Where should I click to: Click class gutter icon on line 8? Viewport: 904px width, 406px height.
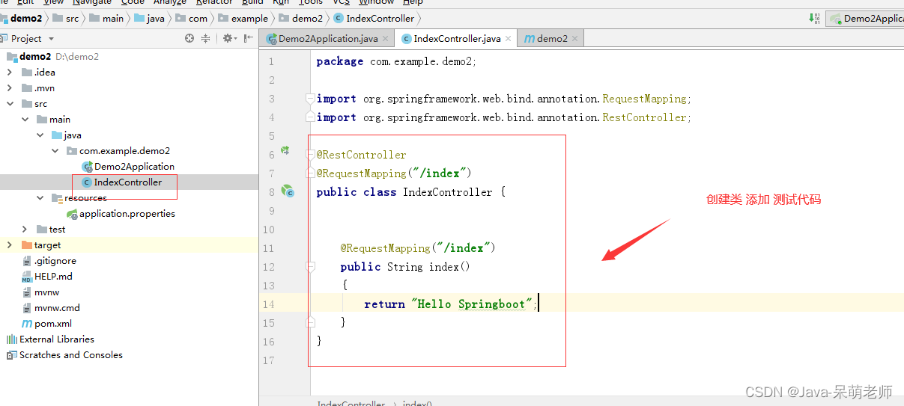click(287, 191)
